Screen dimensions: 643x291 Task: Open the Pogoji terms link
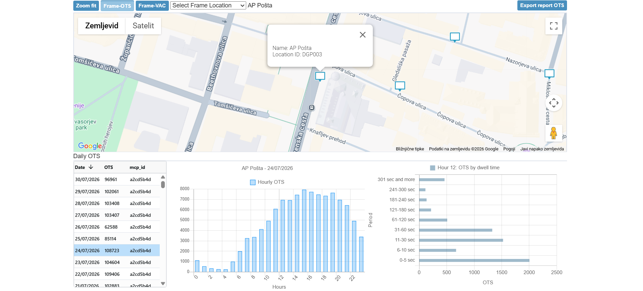tap(509, 149)
